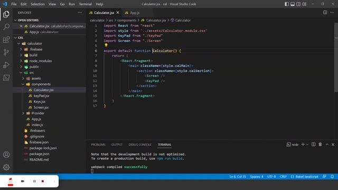
Task: Switch to the Problems panel tab
Action: (x=98, y=145)
